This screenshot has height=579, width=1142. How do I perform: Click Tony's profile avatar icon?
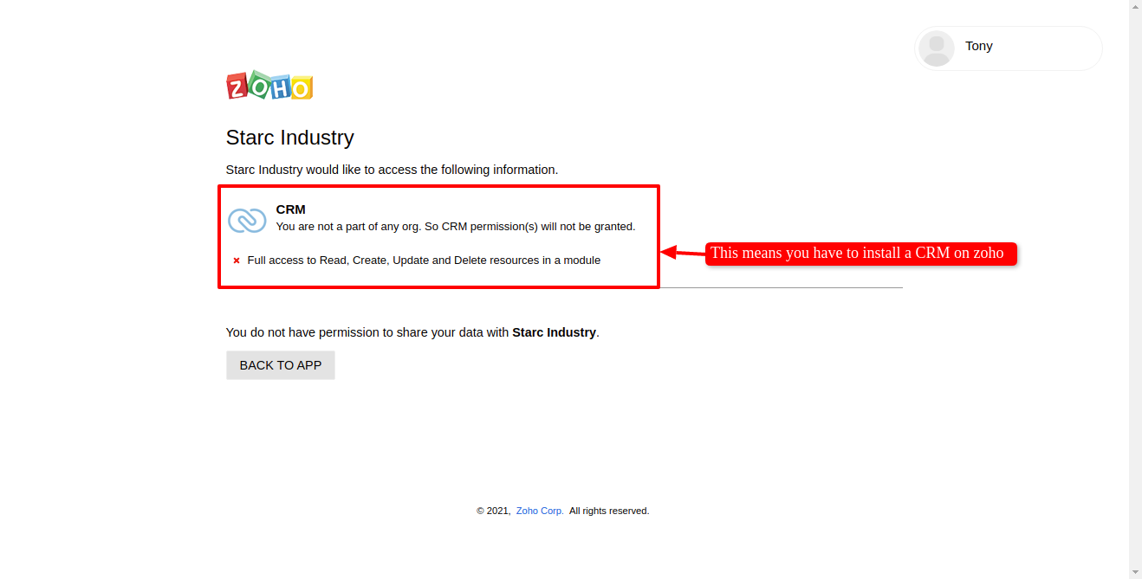[936, 48]
